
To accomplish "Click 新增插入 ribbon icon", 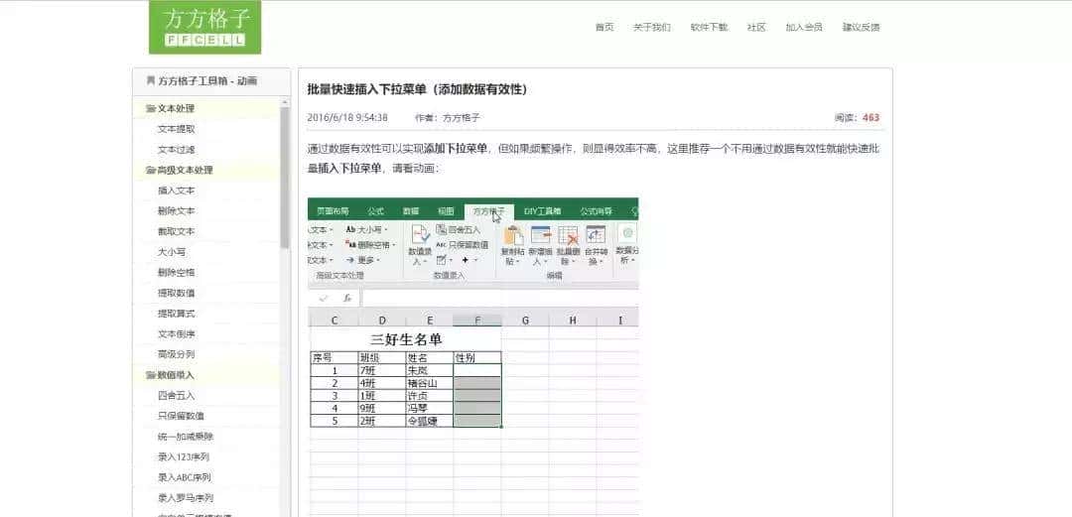I will pos(541,245).
